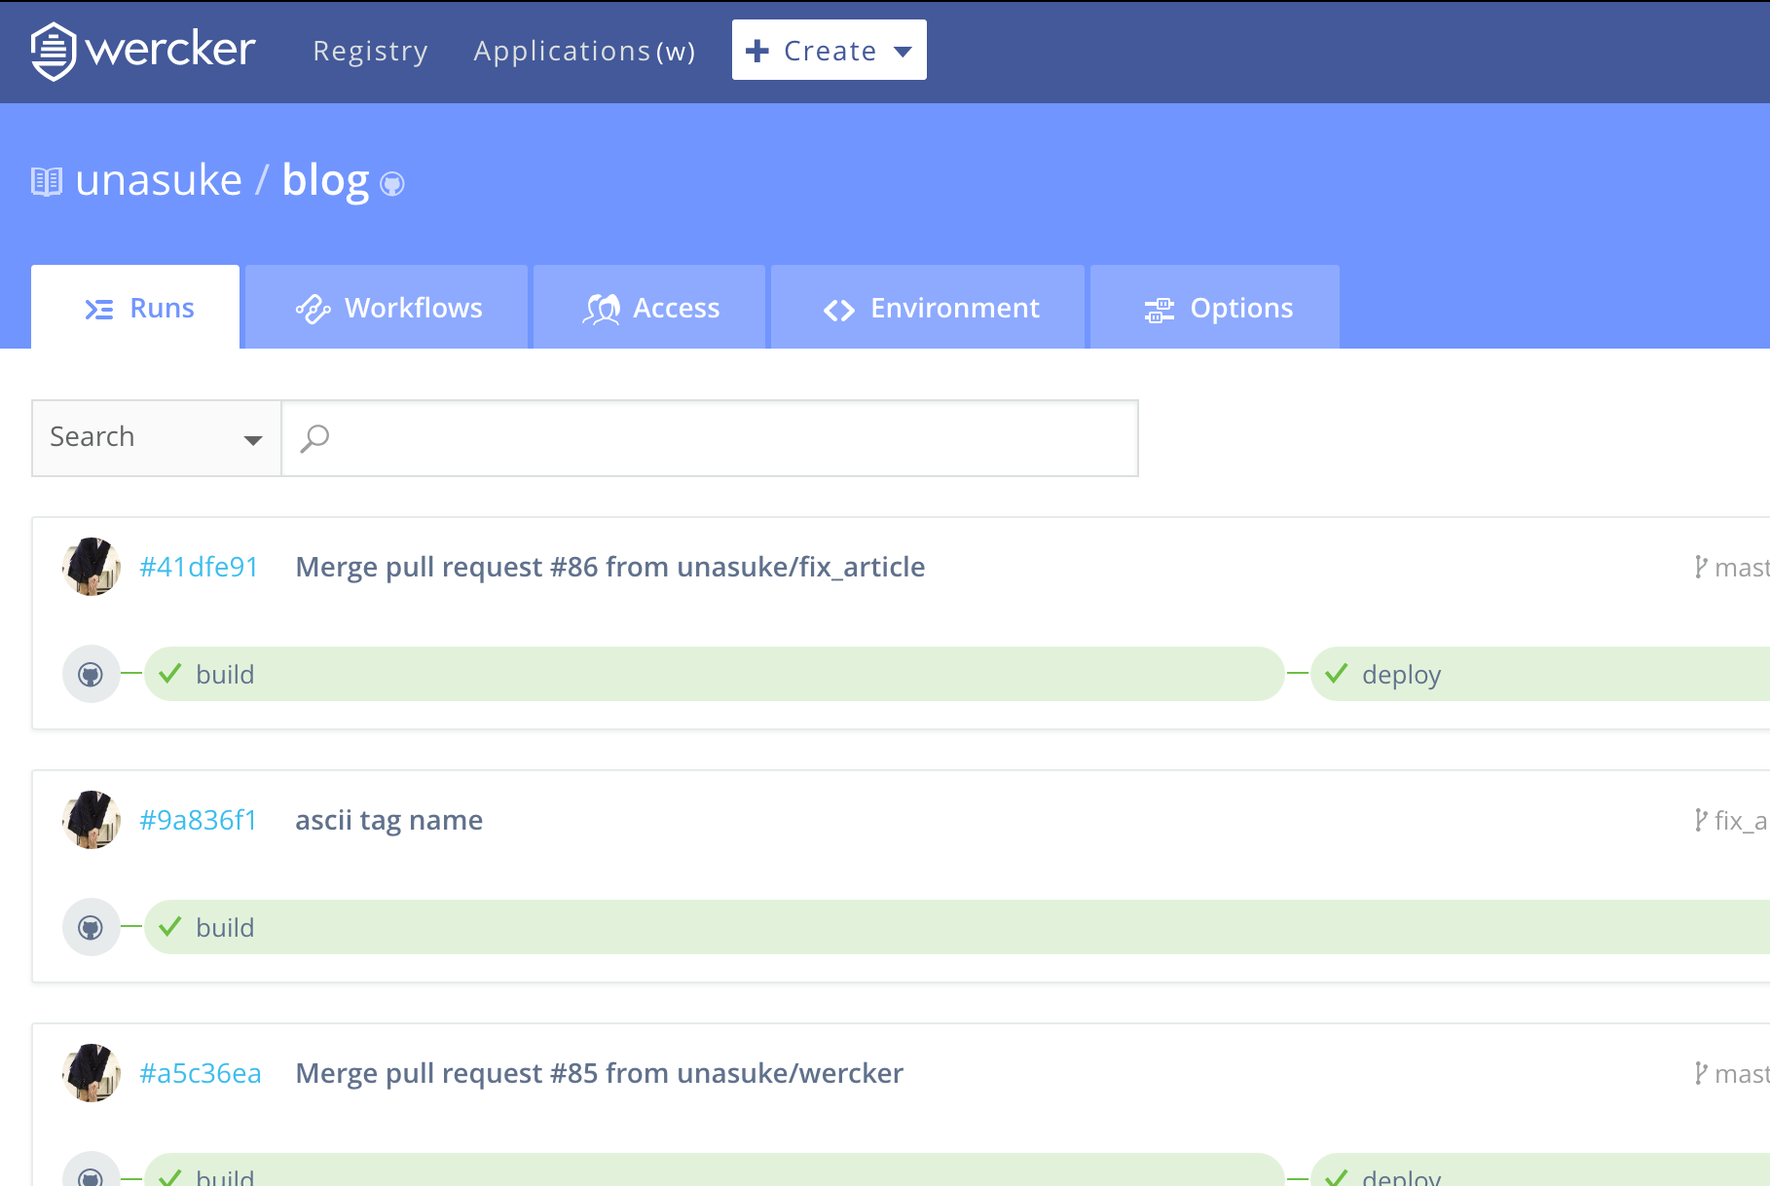Click the avatar of the #a5c36ea run
This screenshot has width=1770, height=1186.
click(92, 1073)
